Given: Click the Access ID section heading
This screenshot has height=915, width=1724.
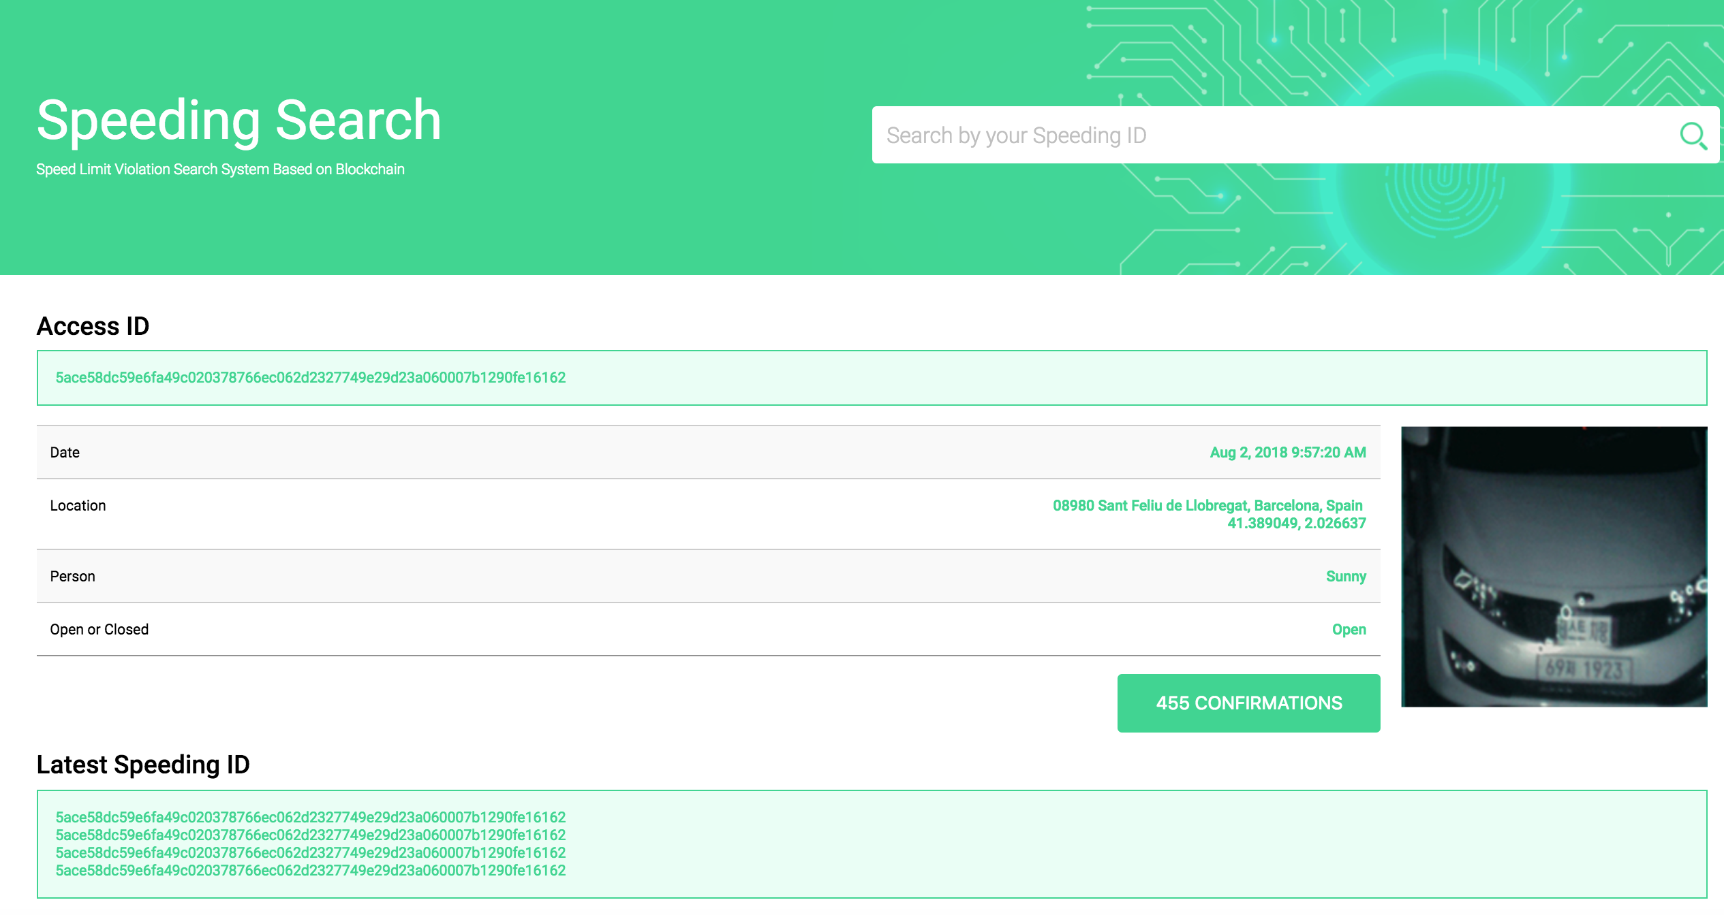Looking at the screenshot, I should point(93,326).
